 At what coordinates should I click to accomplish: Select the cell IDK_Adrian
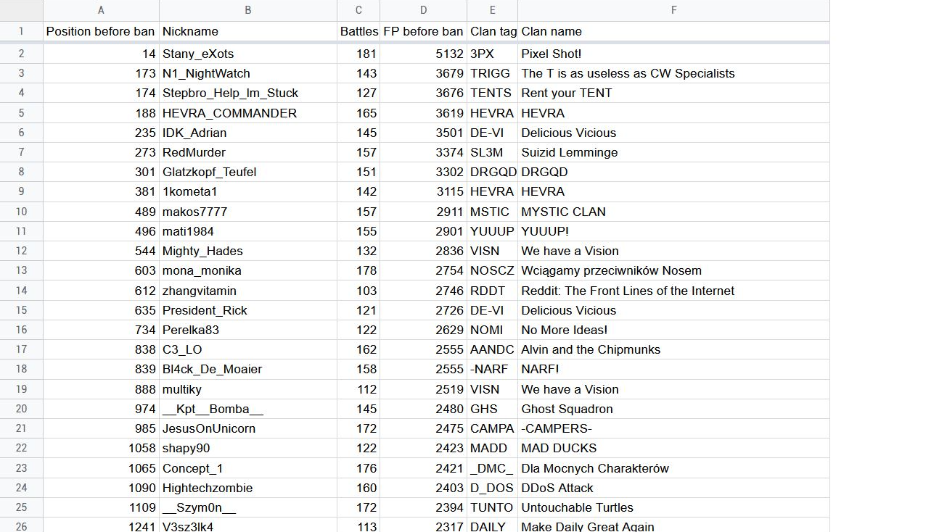pyautogui.click(x=248, y=133)
